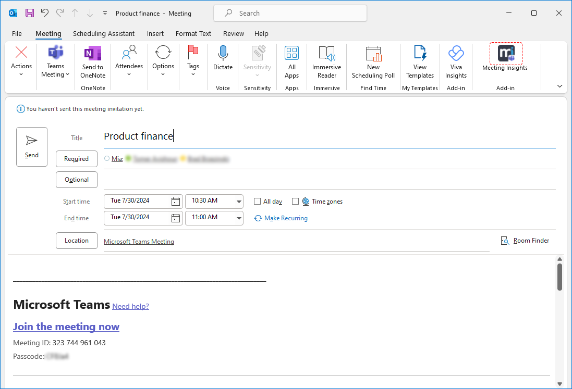The height and width of the screenshot is (389, 572).
Task: Click Send to OneNote icon
Action: [x=92, y=54]
